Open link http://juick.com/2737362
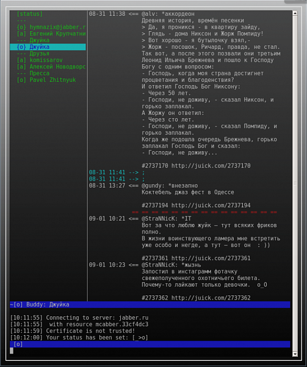This screenshot has height=367, width=307. tap(211, 298)
